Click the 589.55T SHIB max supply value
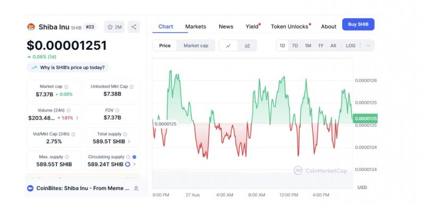The width and height of the screenshot is (425, 205). tap(54, 165)
